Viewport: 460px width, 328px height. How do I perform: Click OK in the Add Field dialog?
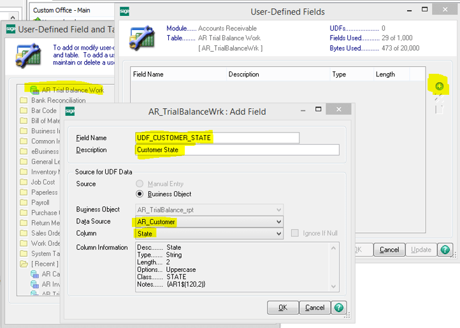pyautogui.click(x=282, y=308)
